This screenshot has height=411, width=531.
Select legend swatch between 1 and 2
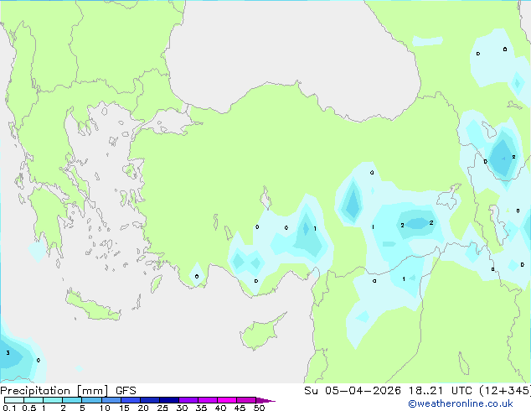[x=53, y=400]
